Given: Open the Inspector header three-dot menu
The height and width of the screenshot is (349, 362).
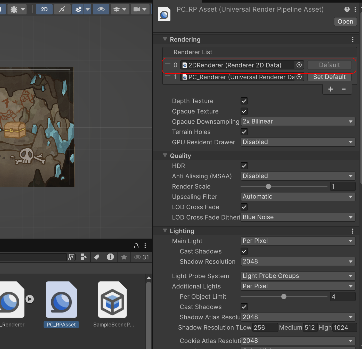Looking at the screenshot, I should pos(355,9).
